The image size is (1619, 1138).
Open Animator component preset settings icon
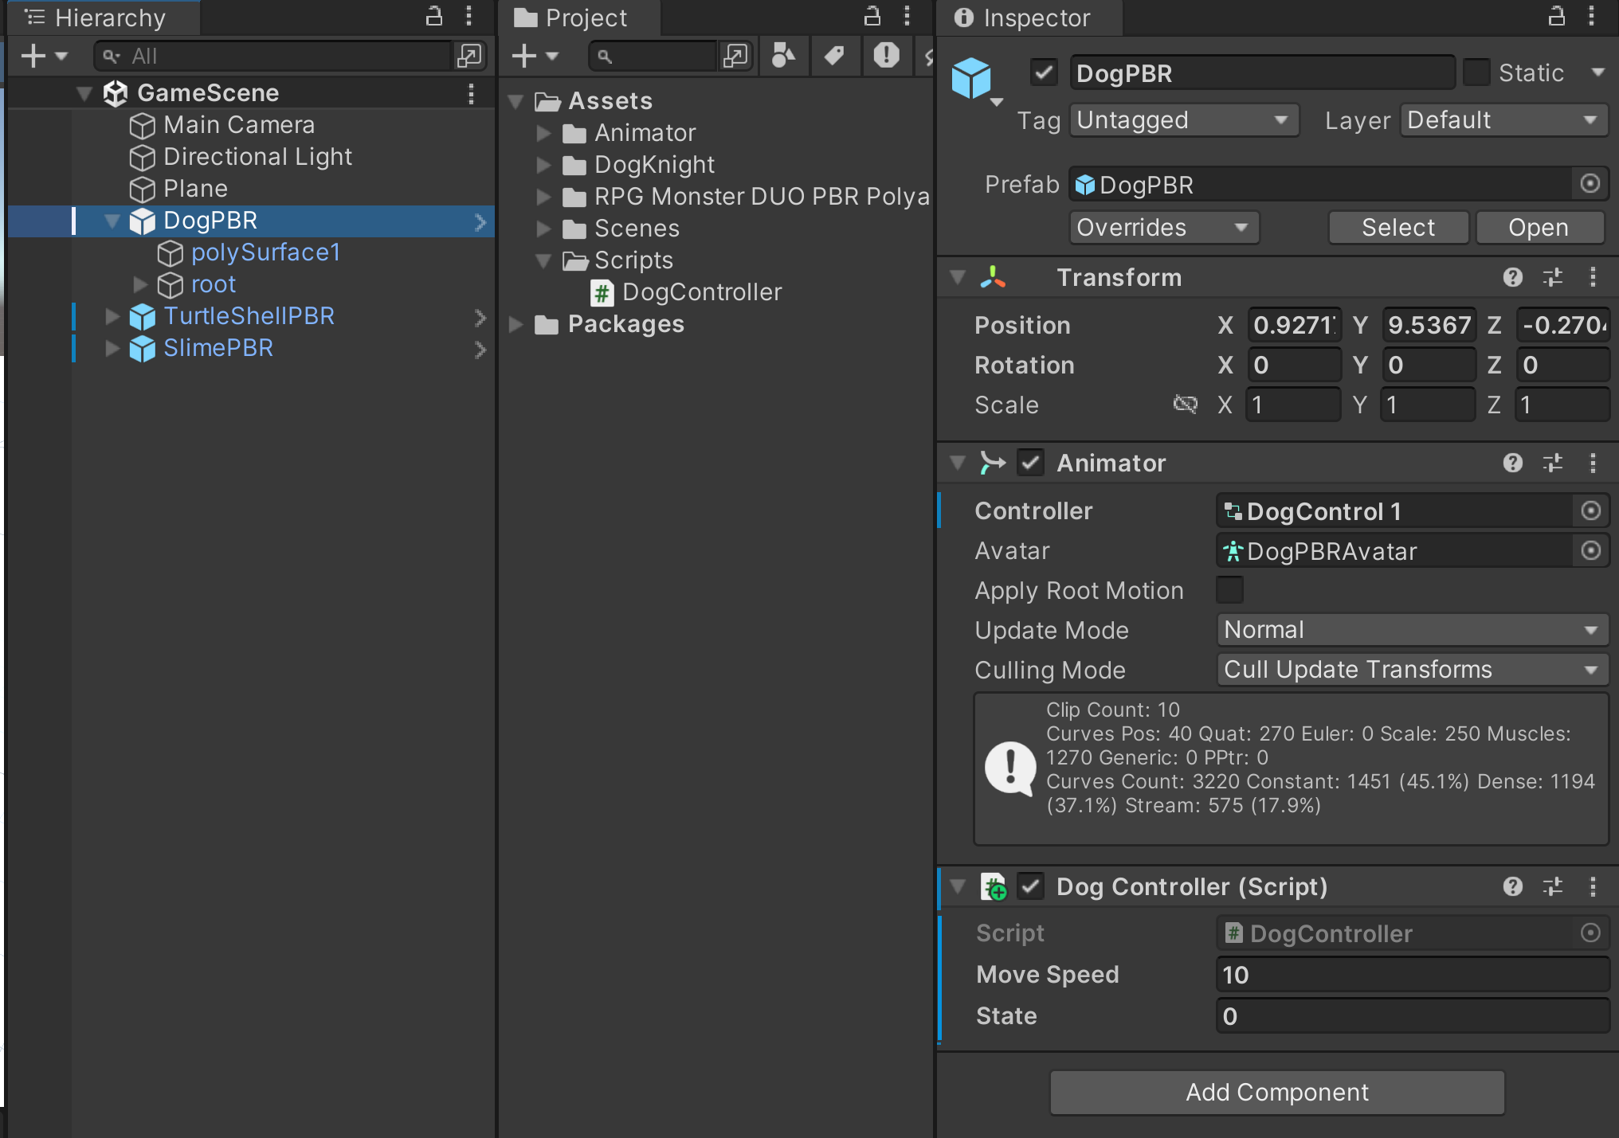[1552, 463]
